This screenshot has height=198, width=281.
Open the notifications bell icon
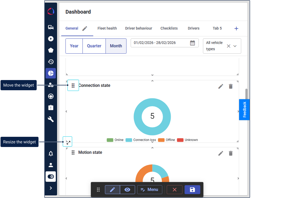click(x=51, y=154)
